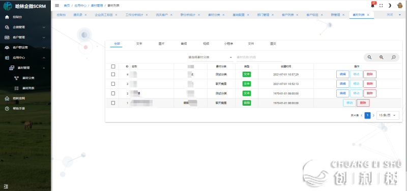Expand 客户管理 via its sidebar chevron
The width and height of the screenshot is (407, 191).
[44, 37]
